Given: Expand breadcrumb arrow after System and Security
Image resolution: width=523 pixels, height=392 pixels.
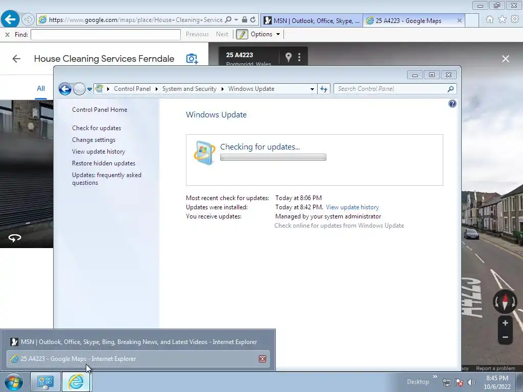Looking at the screenshot, I should (223, 89).
